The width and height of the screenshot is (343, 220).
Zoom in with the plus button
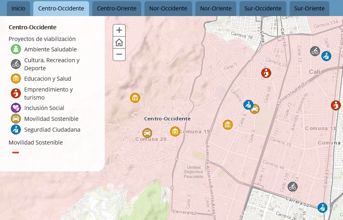click(119, 30)
